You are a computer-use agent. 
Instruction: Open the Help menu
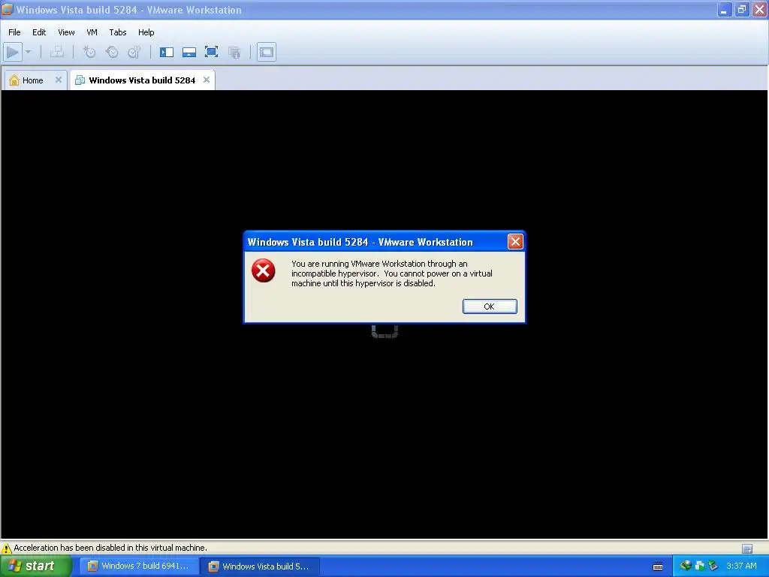146,32
